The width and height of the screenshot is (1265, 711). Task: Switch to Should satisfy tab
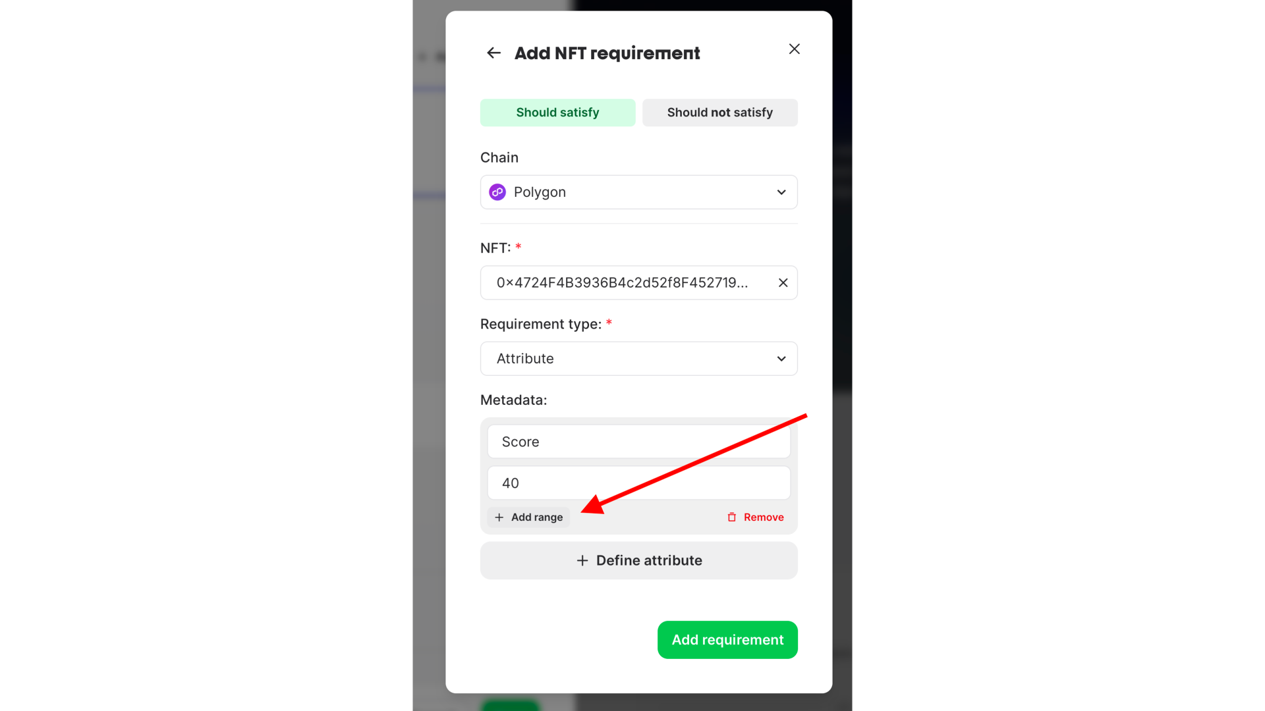(557, 112)
